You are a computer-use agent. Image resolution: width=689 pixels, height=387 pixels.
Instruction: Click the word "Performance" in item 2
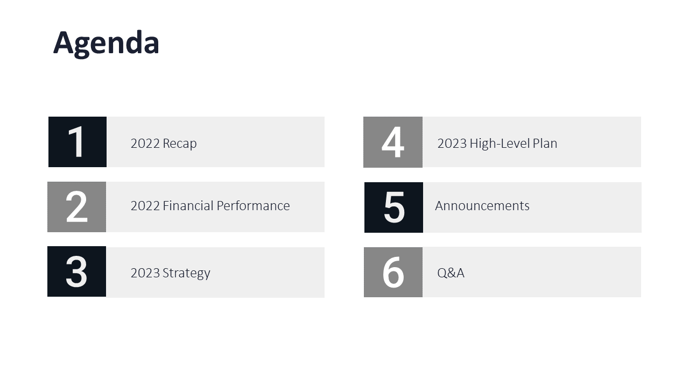point(256,206)
